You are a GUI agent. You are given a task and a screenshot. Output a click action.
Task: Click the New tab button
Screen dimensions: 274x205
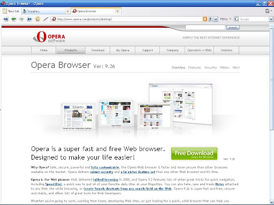coord(11,11)
